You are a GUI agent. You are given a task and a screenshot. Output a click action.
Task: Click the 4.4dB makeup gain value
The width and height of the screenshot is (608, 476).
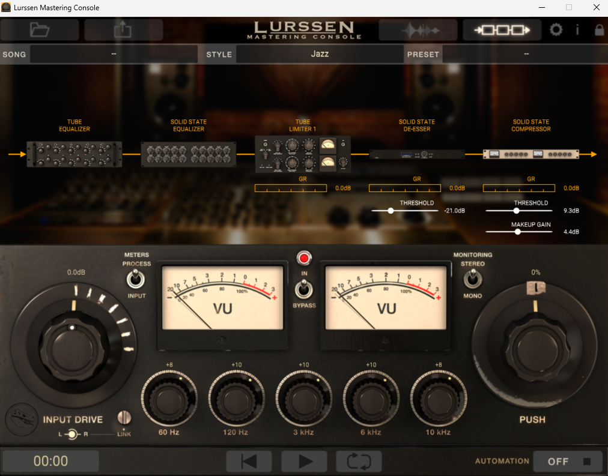(571, 232)
